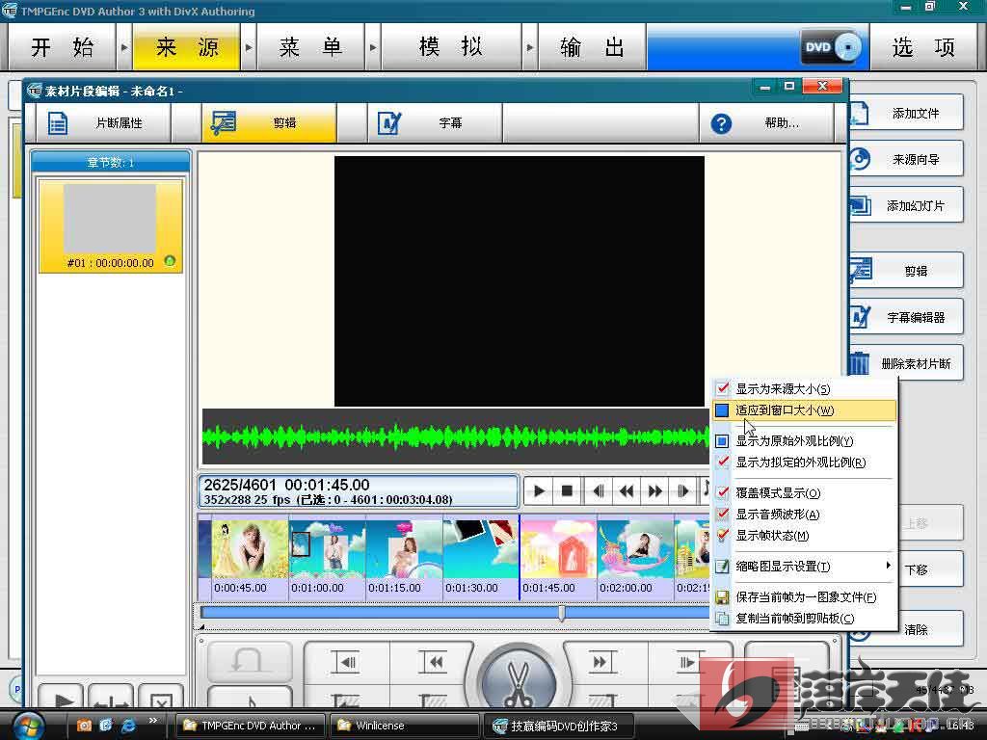
Task: Toggle 显示音频波形(A) option
Action: tap(805, 515)
